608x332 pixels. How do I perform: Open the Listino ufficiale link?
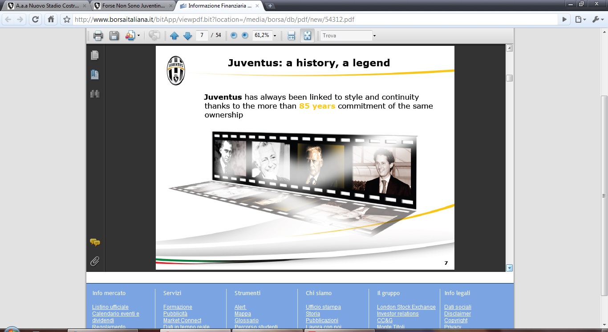pos(110,307)
